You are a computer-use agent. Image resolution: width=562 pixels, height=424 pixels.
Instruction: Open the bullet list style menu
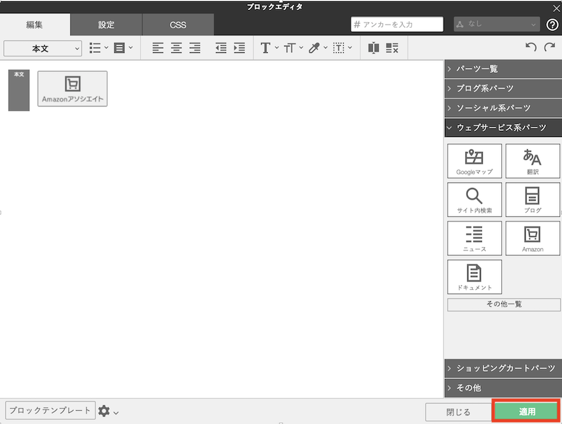99,48
